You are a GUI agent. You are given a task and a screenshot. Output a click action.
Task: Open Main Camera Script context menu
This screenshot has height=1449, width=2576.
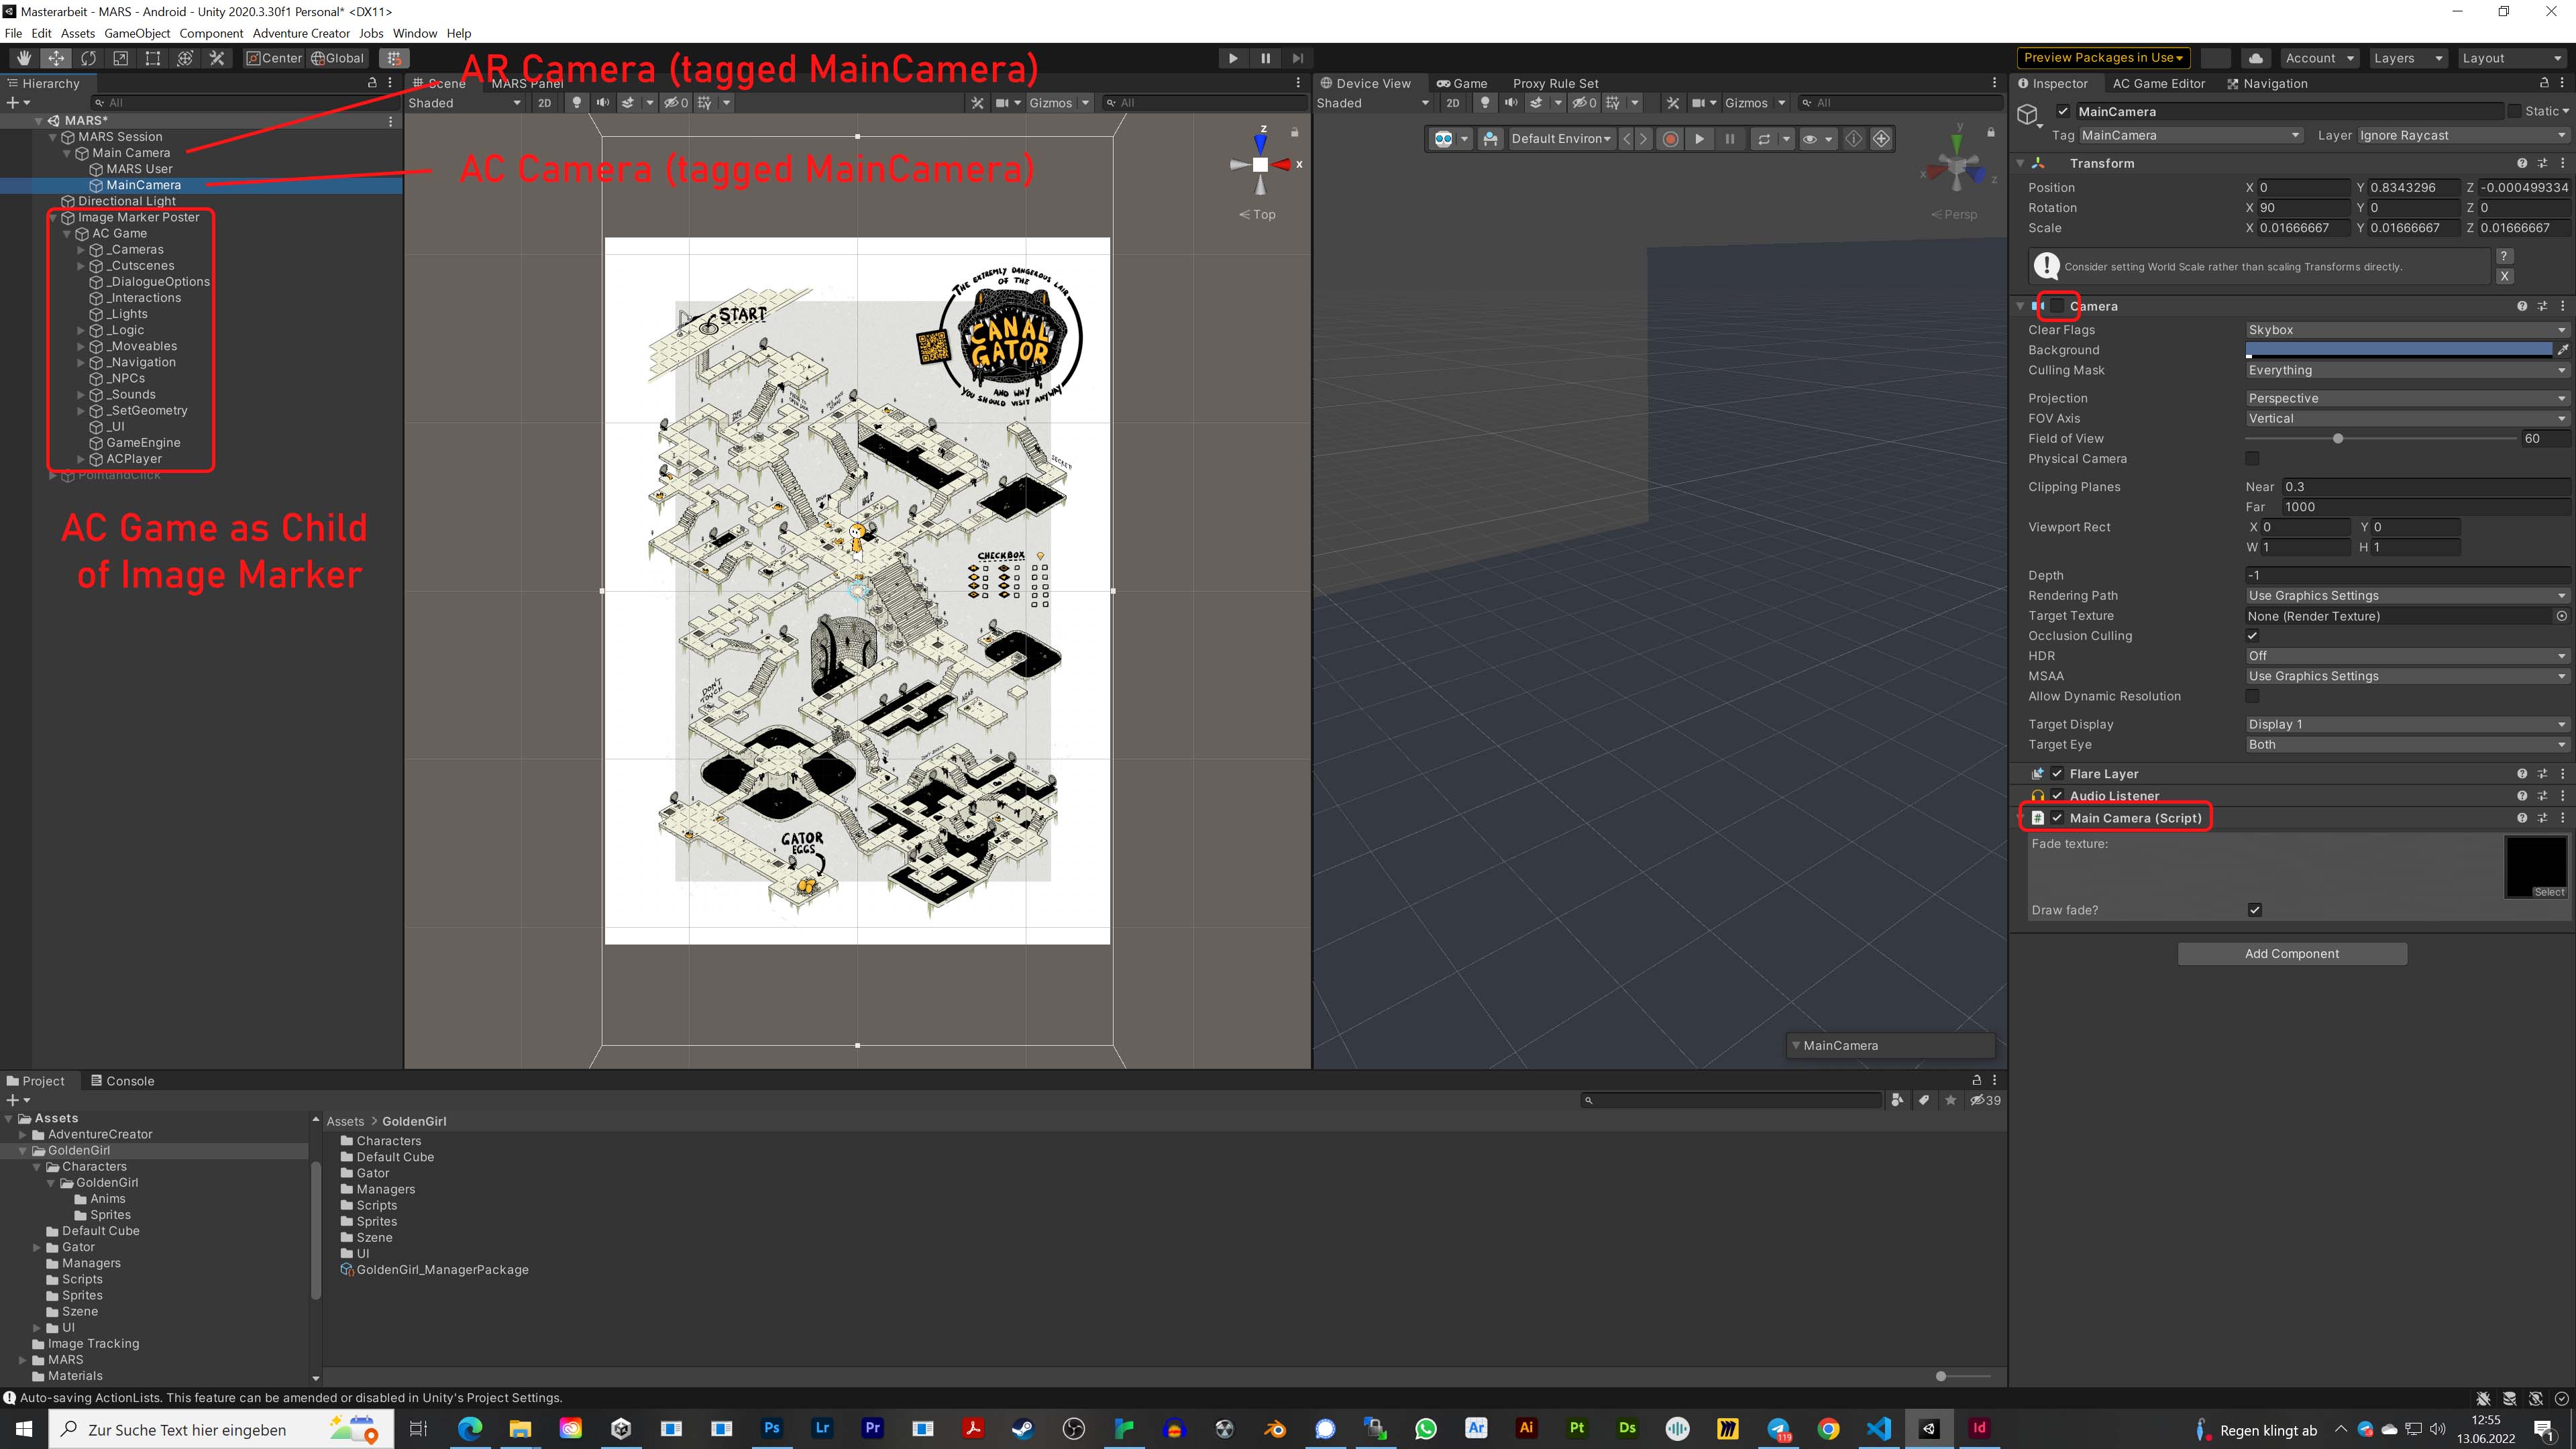(x=2562, y=818)
